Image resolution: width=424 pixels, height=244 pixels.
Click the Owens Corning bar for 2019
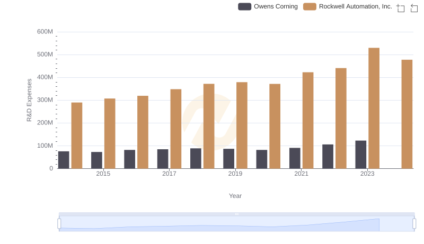click(x=229, y=159)
